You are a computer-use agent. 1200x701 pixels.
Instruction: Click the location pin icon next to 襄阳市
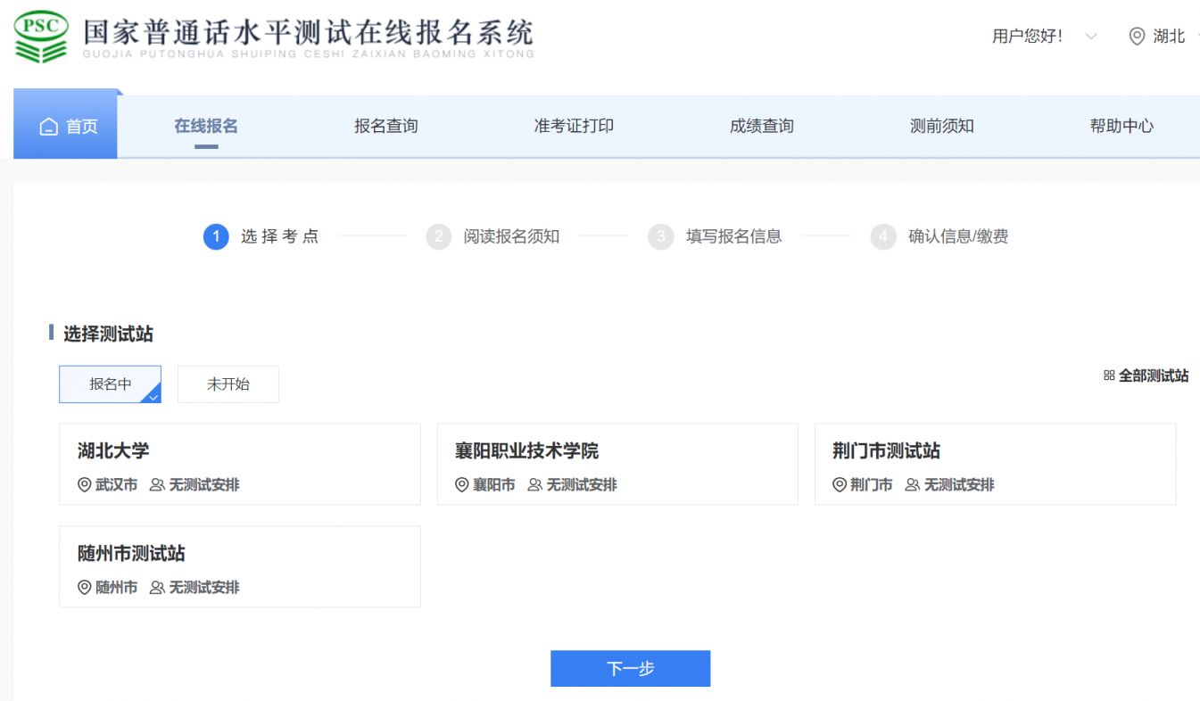point(462,485)
